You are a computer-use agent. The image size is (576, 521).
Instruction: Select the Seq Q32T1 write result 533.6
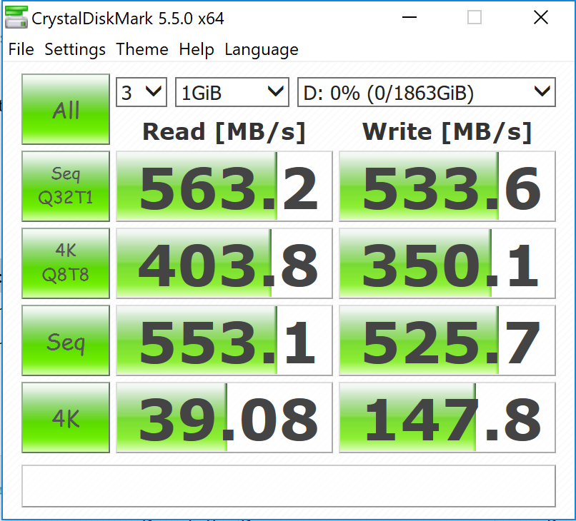tap(447, 186)
